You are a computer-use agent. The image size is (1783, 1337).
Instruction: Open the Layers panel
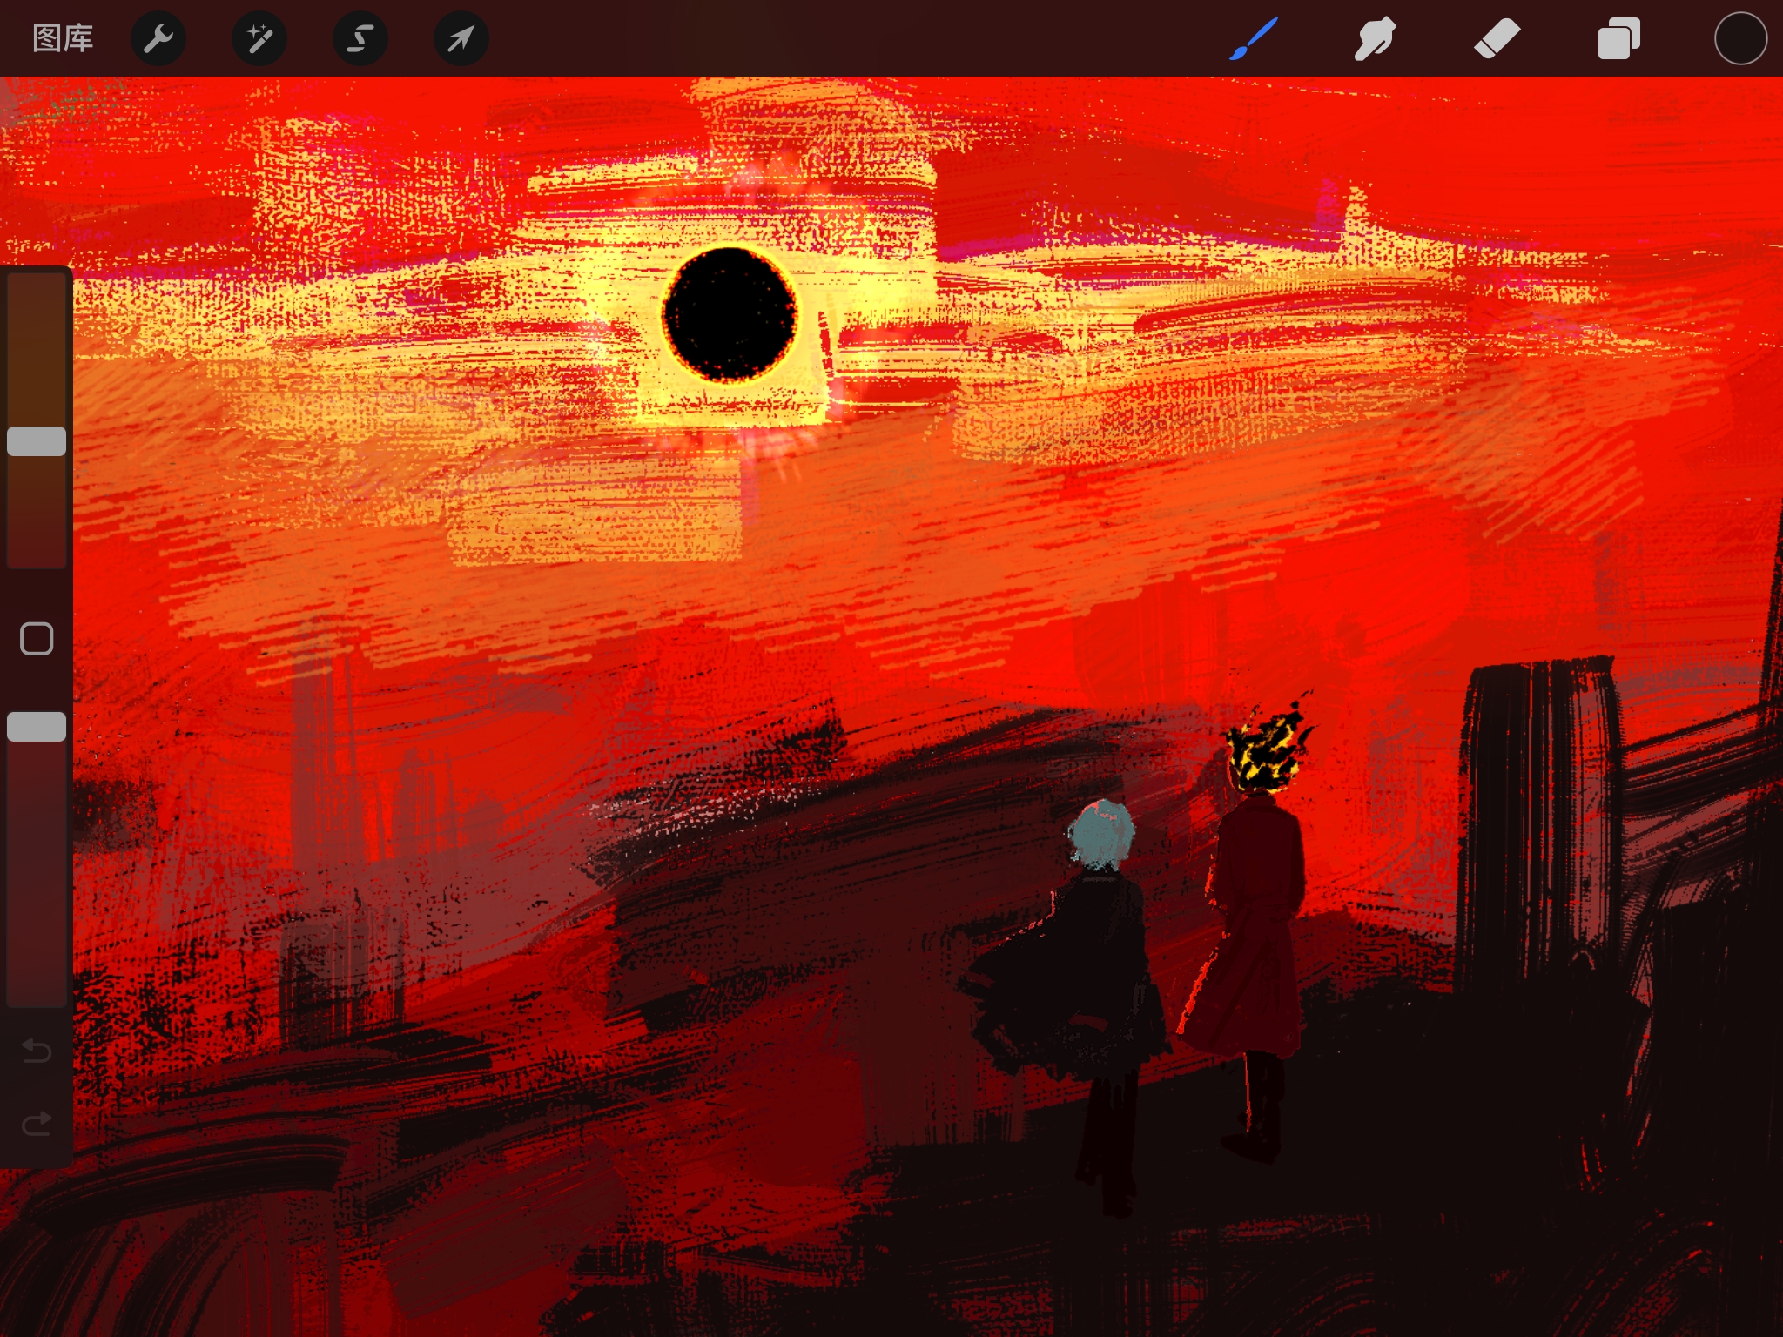[x=1619, y=38]
